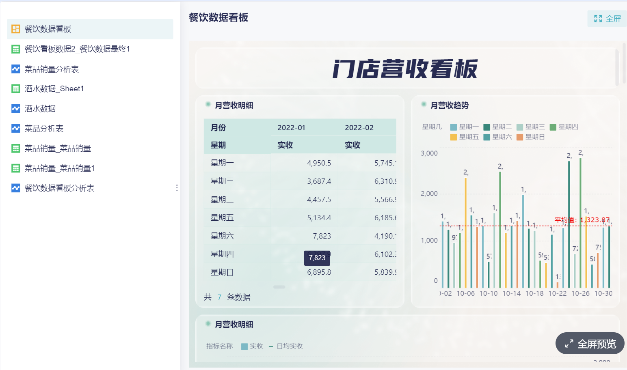Click the 星期六 row label
Screen dimensions: 627x370
[x=222, y=236]
